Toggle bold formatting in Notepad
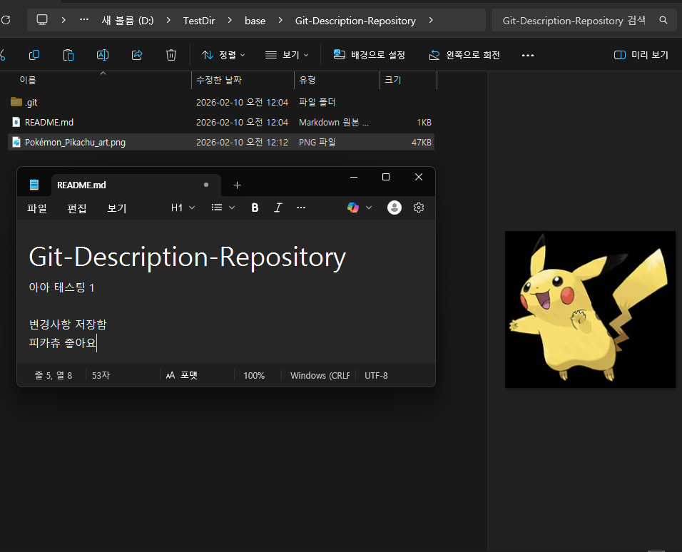Viewport: 682px width, 552px height. pyautogui.click(x=255, y=208)
